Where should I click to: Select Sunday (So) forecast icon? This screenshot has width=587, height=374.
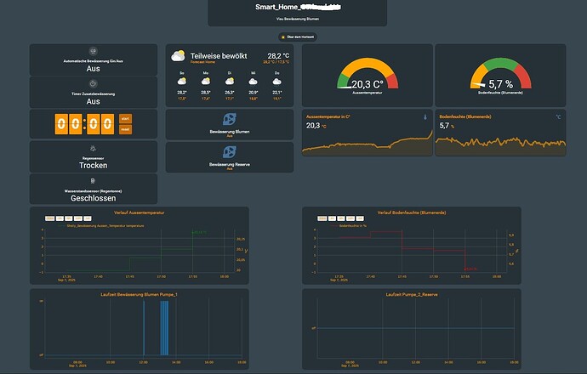(182, 82)
